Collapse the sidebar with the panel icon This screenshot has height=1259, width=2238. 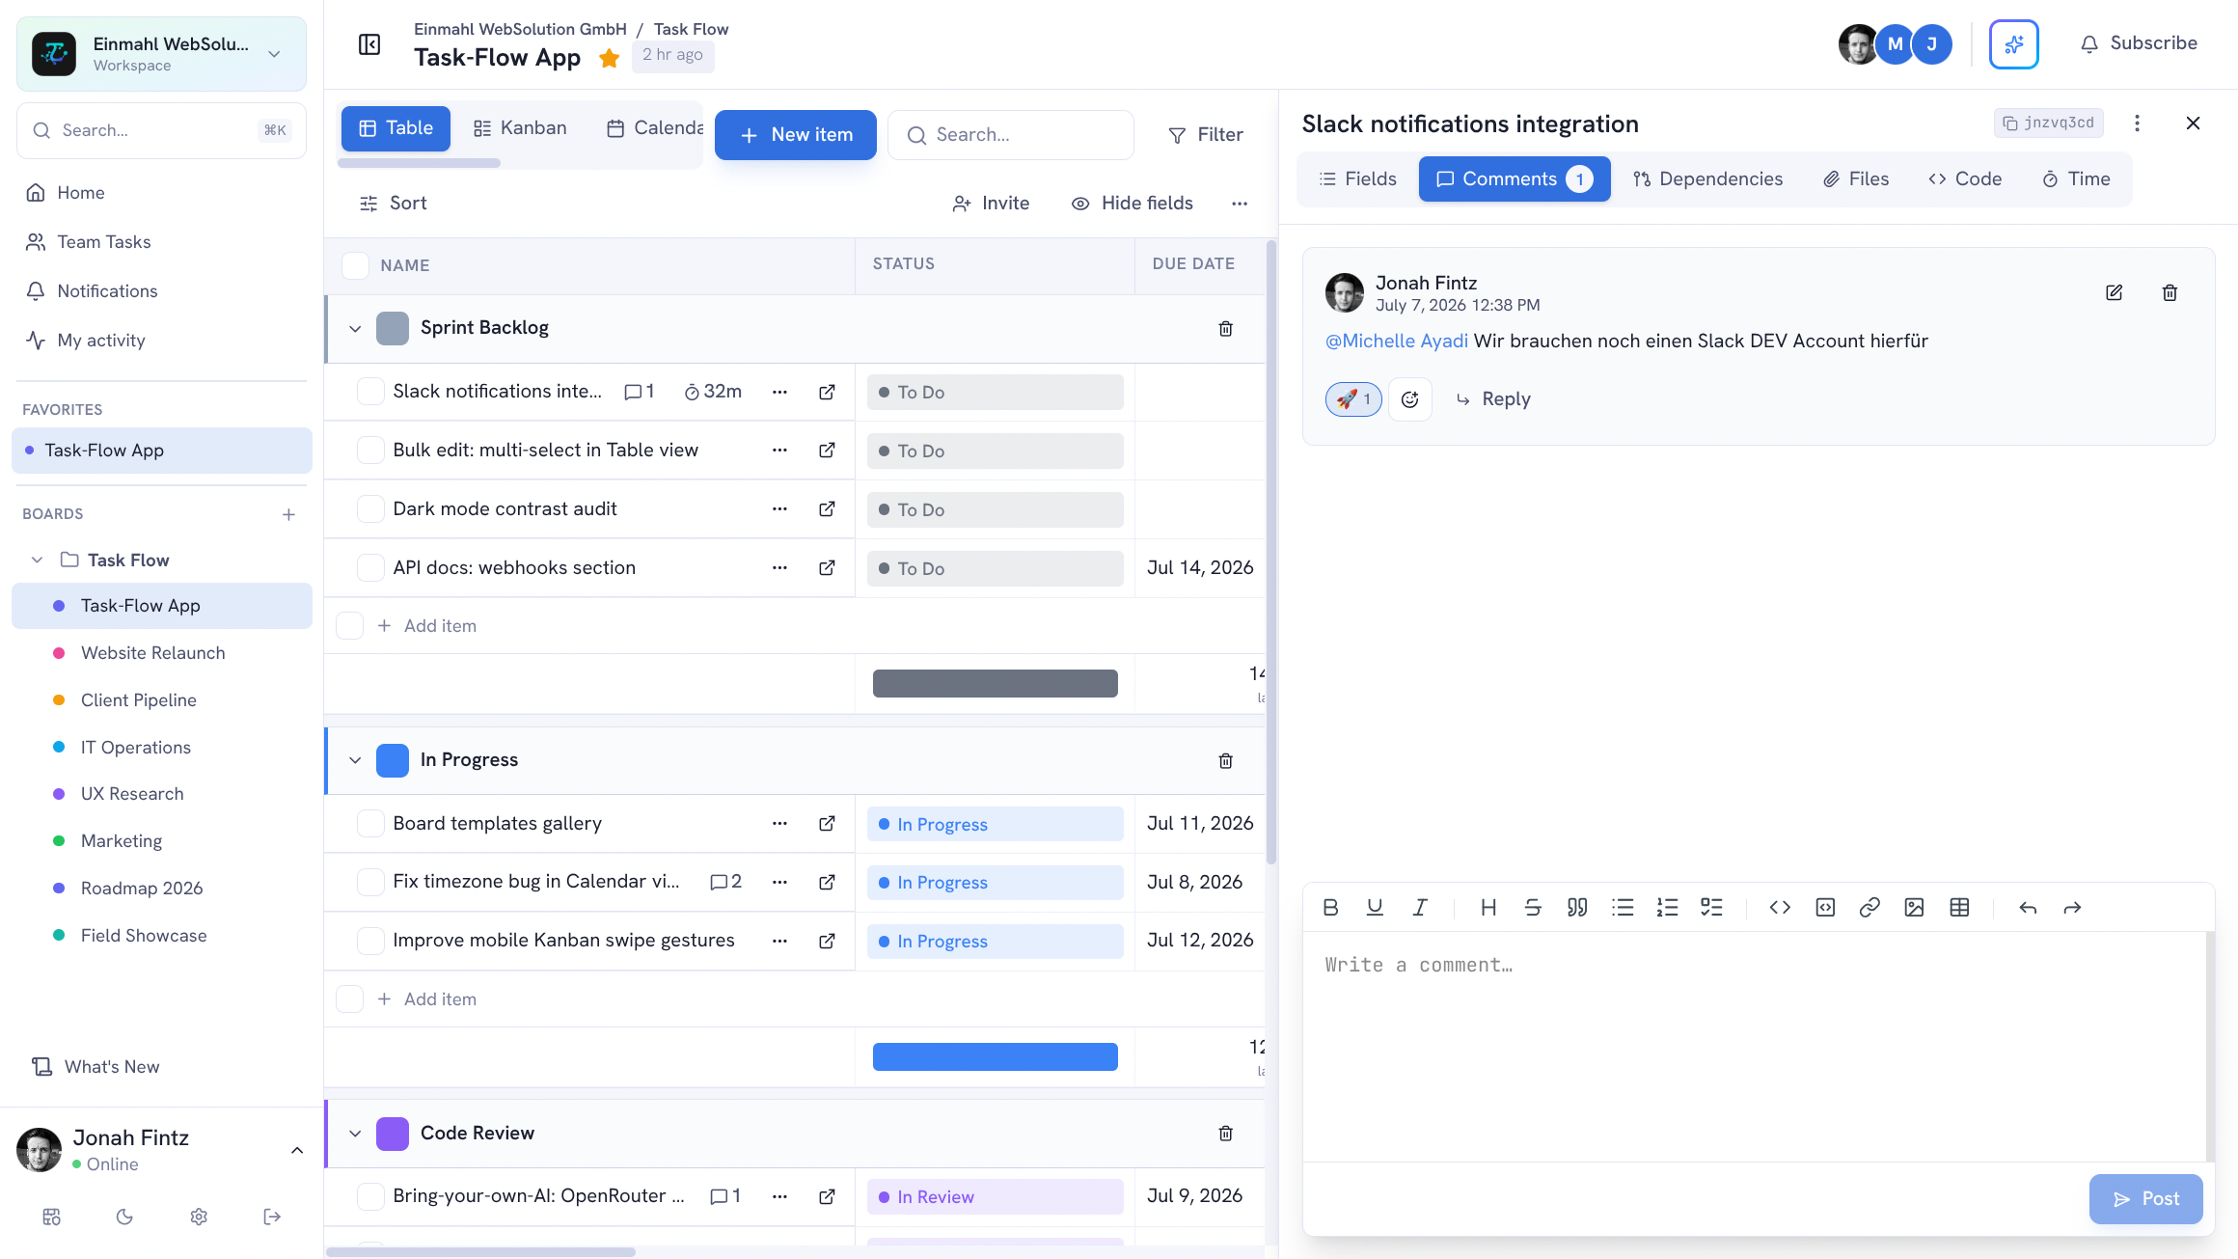point(369,44)
